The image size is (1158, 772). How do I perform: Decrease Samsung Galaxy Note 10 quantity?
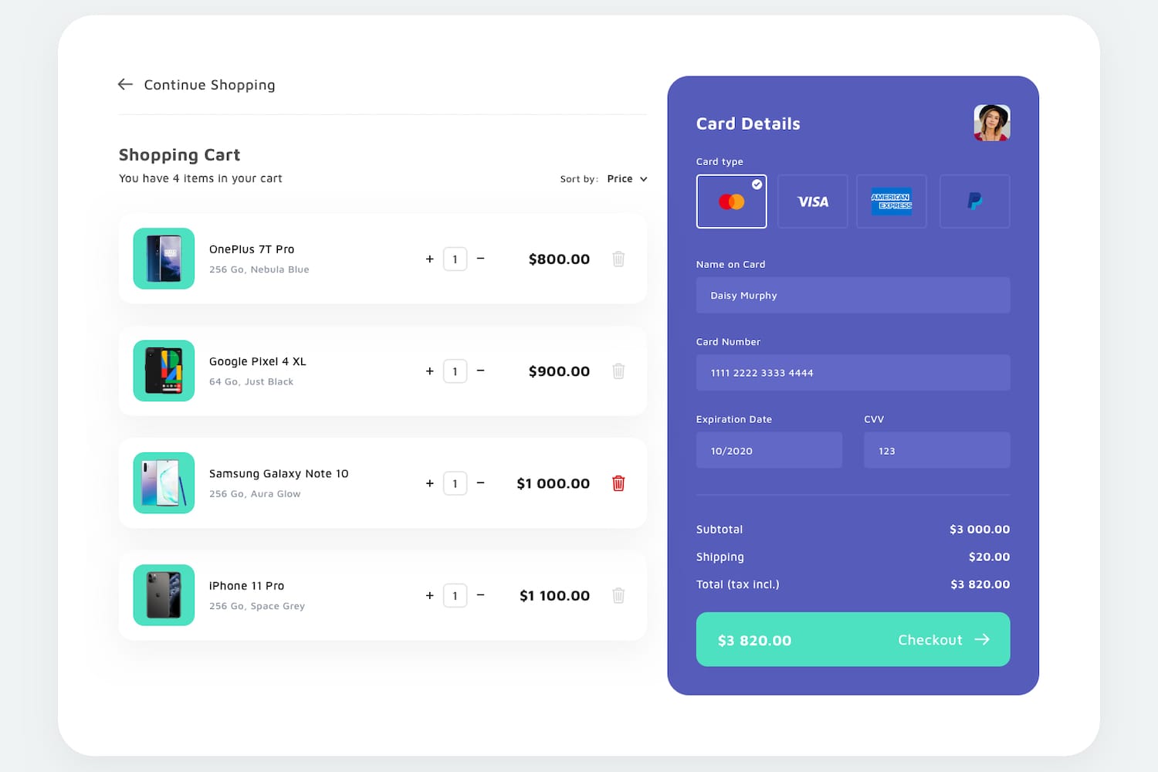tap(480, 482)
